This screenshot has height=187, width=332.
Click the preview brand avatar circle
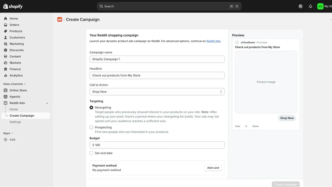click(x=237, y=42)
